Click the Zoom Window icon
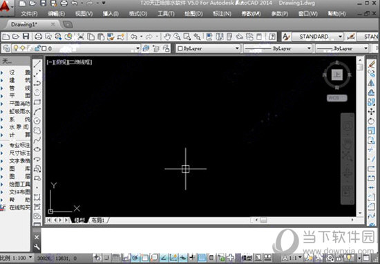Screen dimensions: 380x264 point(187,37)
